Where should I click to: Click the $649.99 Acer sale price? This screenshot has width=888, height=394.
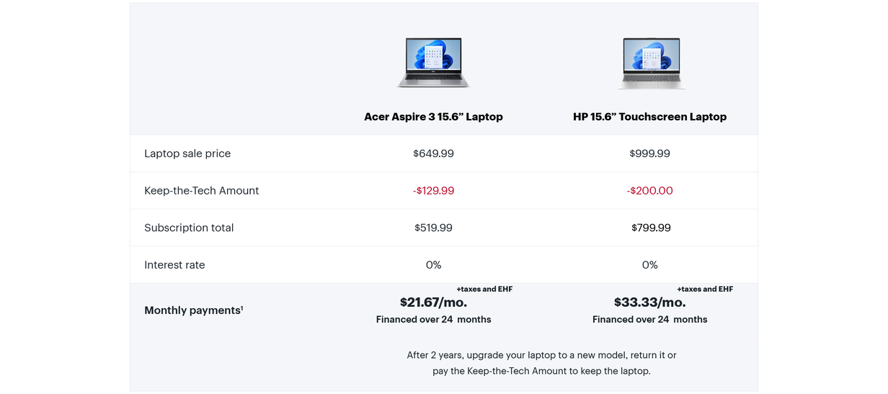tap(433, 153)
